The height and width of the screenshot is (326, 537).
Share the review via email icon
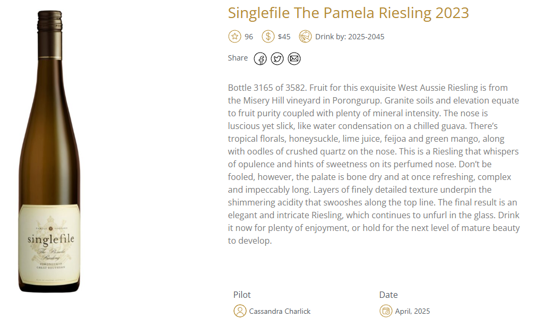point(294,59)
